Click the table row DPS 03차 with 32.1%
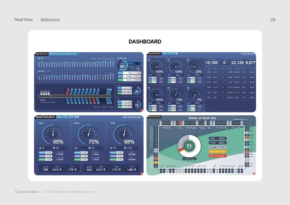This screenshot has height=205, width=290. click(230, 82)
